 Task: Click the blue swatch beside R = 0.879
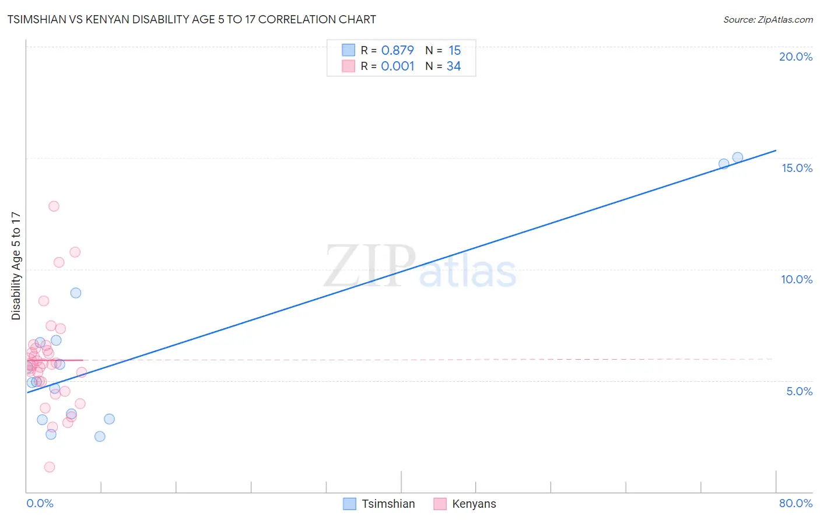click(x=348, y=50)
